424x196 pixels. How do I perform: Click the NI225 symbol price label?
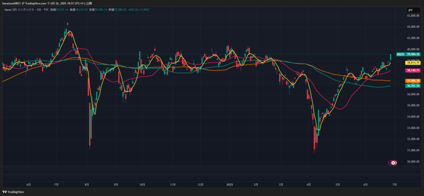coord(400,54)
